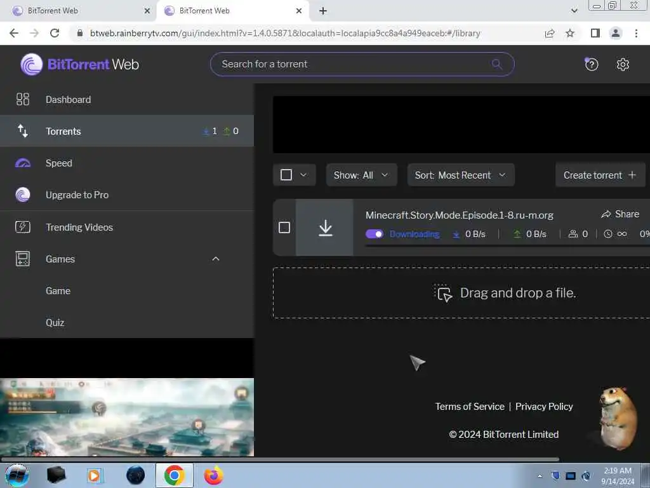This screenshot has width=650, height=488.
Task: Click the horizontal page scrollbar
Action: pos(280,459)
